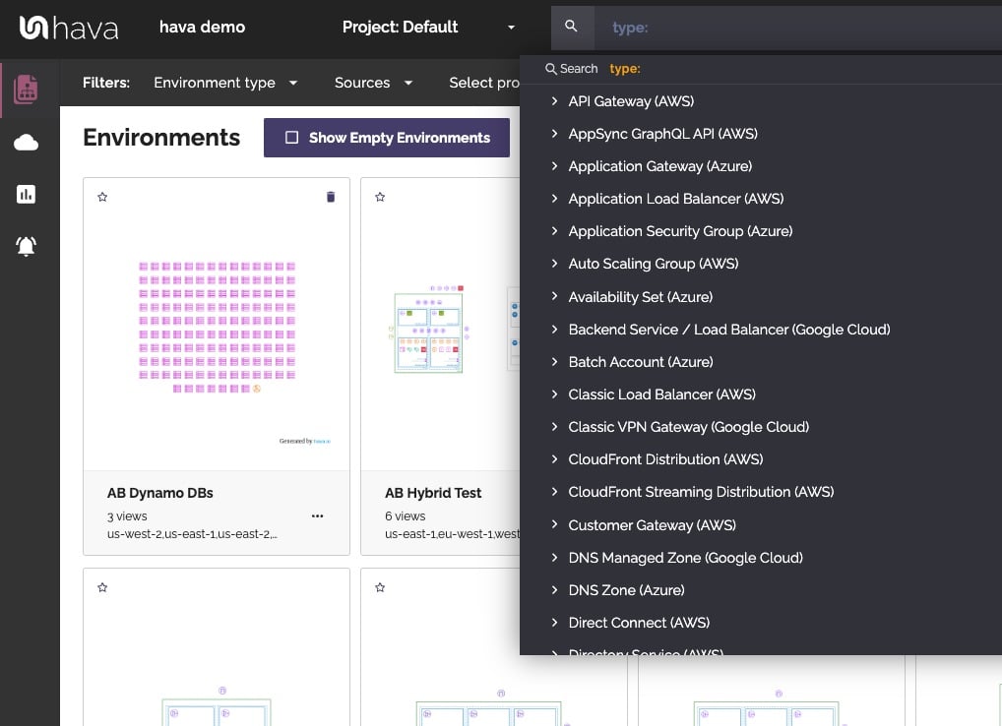Open the ellipsis menu on AB Dynamo DBs card
Image resolution: width=1002 pixels, height=726 pixels.
coord(317,515)
